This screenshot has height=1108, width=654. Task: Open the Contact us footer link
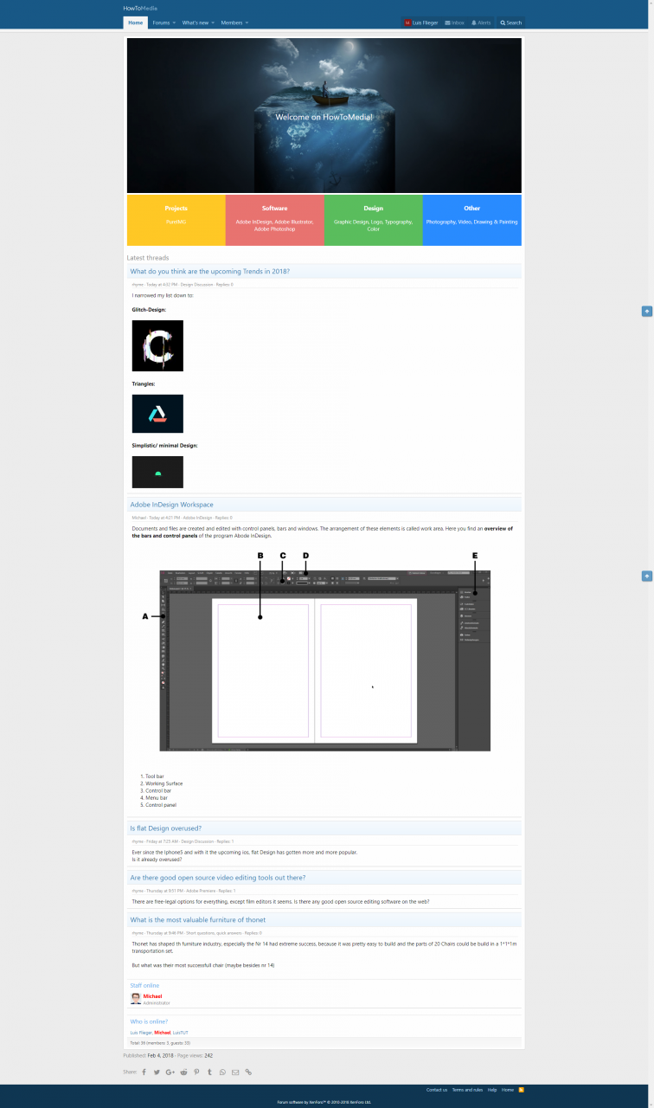point(437,1090)
